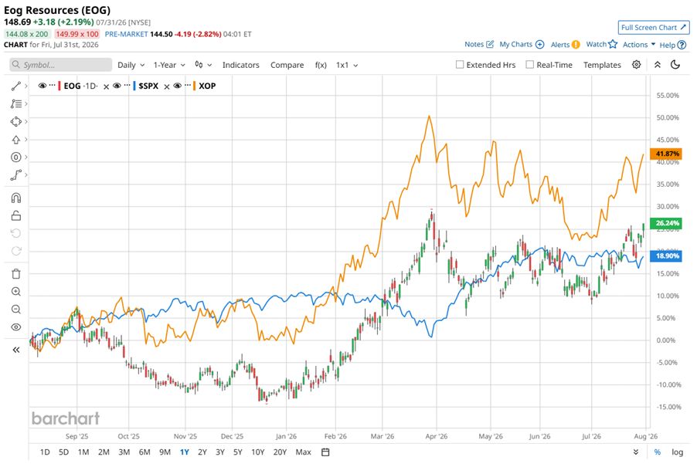Click the My Charts plus link
This screenshot has width=697, height=467.
522,45
